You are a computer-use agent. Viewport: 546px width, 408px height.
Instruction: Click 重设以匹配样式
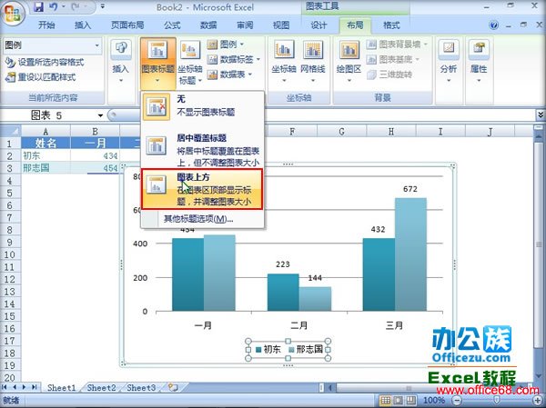[40, 77]
